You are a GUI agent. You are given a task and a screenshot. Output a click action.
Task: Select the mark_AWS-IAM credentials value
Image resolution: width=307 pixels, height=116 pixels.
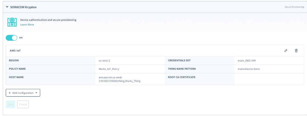click(x=247, y=61)
